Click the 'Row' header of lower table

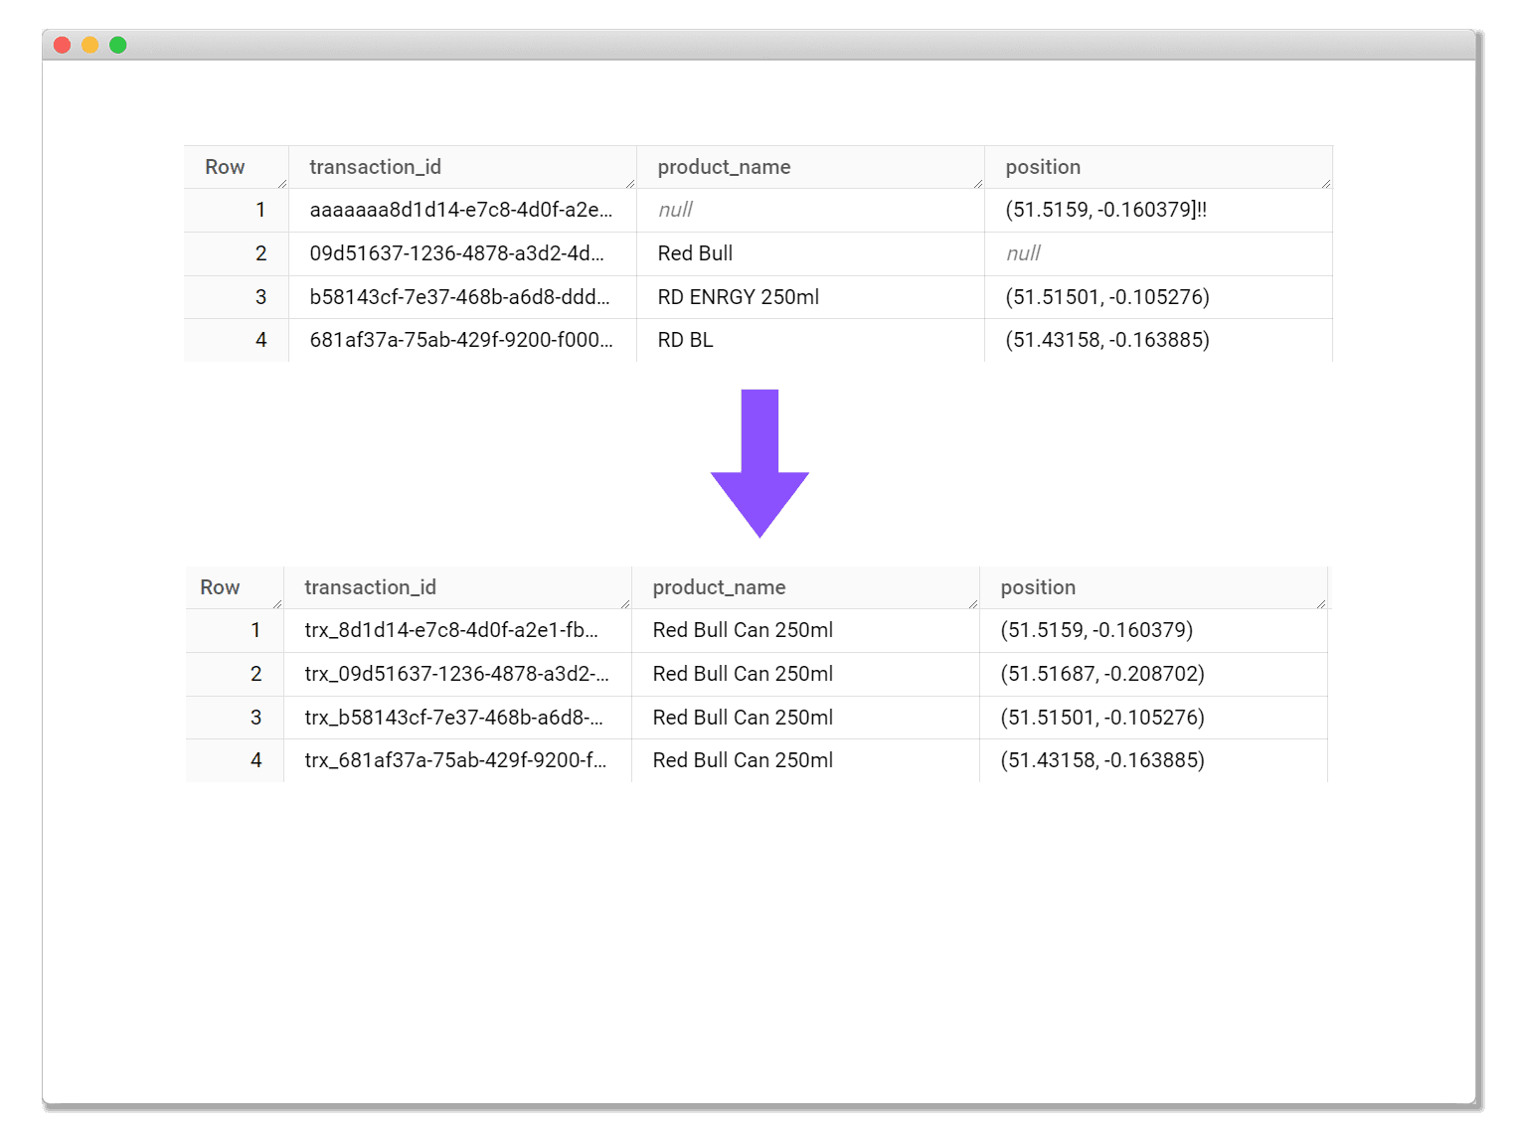pos(235,587)
